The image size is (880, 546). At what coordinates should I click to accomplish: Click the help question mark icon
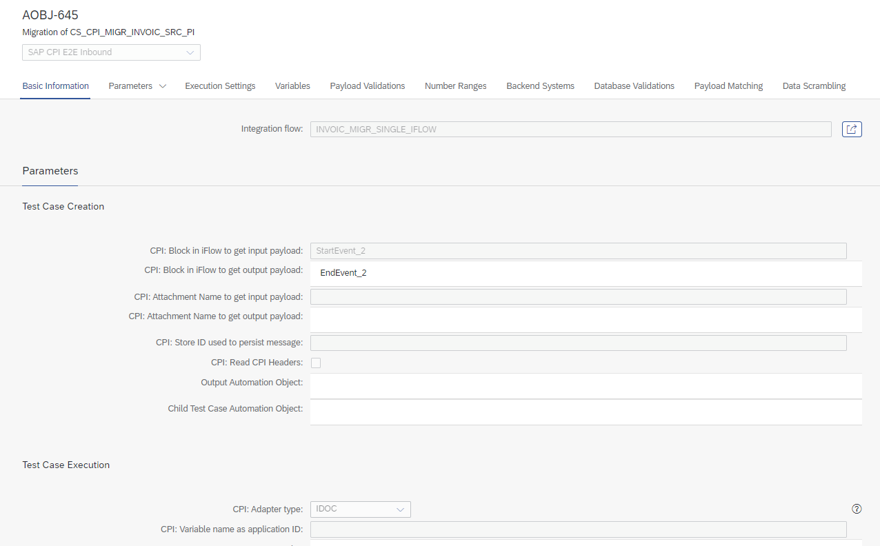pyautogui.click(x=857, y=509)
